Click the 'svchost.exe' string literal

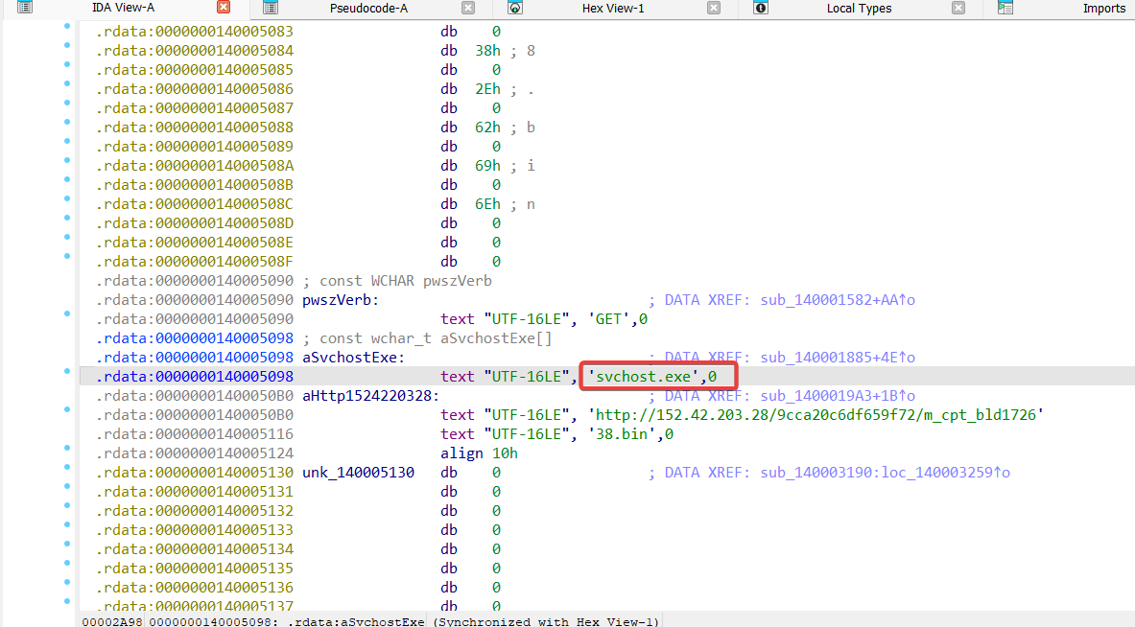tap(644, 376)
